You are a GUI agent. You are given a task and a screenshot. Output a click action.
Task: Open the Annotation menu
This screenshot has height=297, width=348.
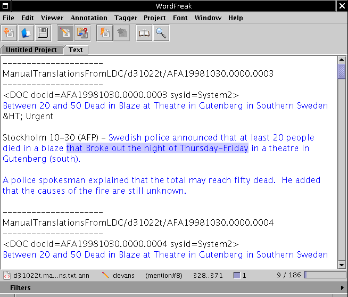[x=88, y=18]
